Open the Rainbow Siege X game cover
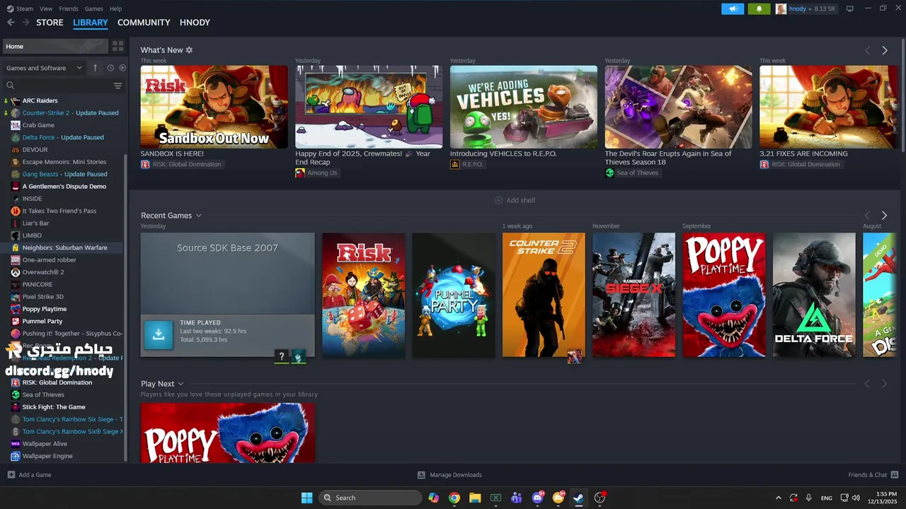Screen dimensions: 906x509 coord(633,295)
